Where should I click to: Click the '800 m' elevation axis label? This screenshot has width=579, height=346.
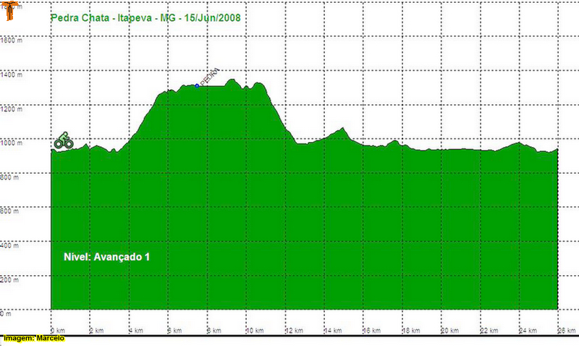click(9, 177)
